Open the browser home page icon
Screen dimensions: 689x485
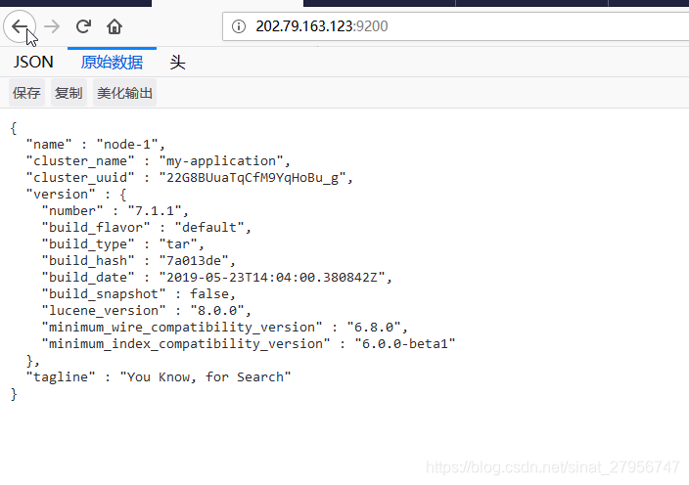pyautogui.click(x=115, y=26)
